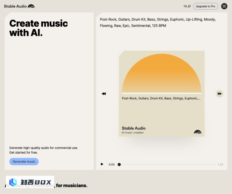Screen dimensions: 232x194
Task: Click the Stable Audio logo in header
Action: (x=19, y=6)
